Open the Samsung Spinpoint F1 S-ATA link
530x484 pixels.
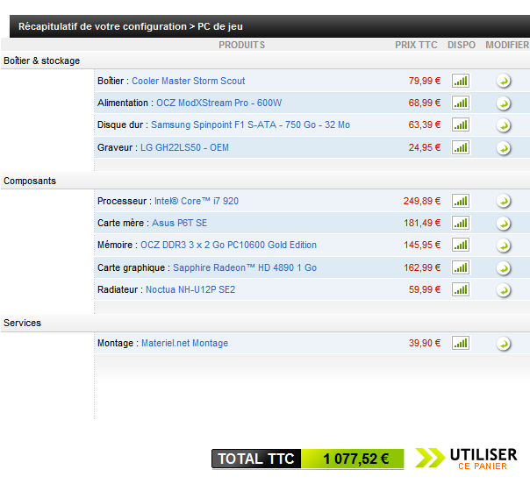tap(250, 125)
